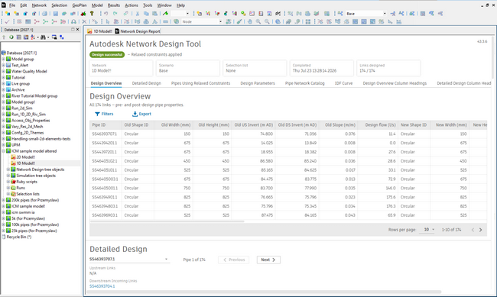The image size is (497, 297).
Task: Click the Next pipe button
Action: (x=268, y=260)
